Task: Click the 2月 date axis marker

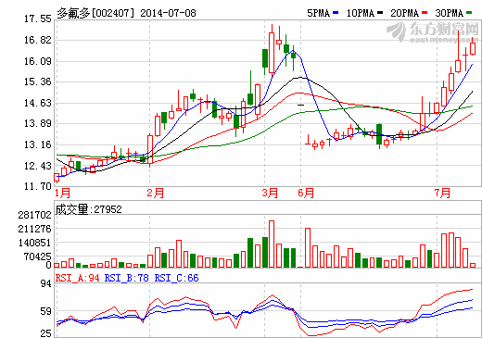Action: pos(156,194)
